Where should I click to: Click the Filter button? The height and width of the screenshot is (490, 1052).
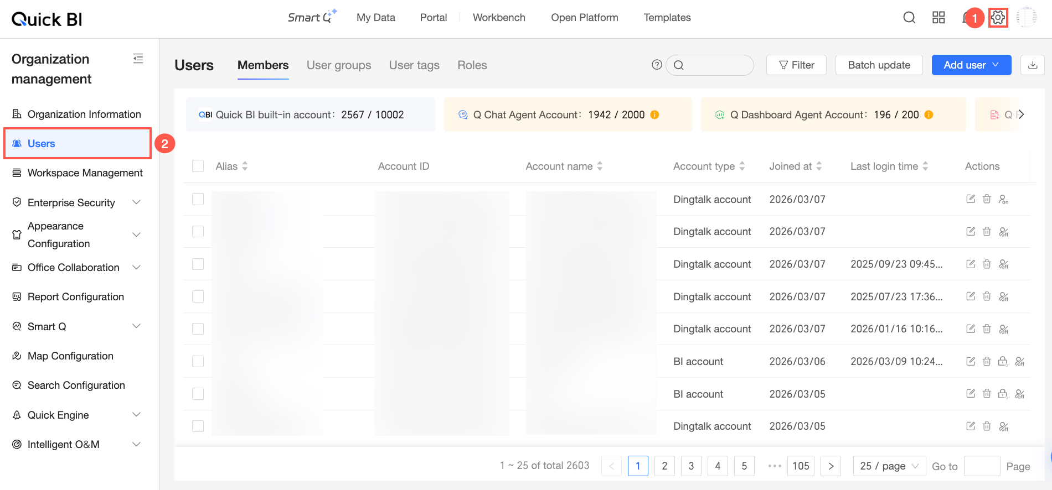[796, 65]
